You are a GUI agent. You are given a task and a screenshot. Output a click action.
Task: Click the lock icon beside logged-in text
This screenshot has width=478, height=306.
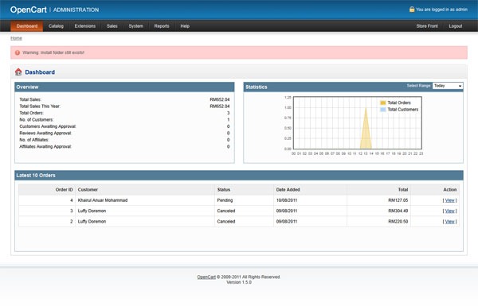pos(412,10)
